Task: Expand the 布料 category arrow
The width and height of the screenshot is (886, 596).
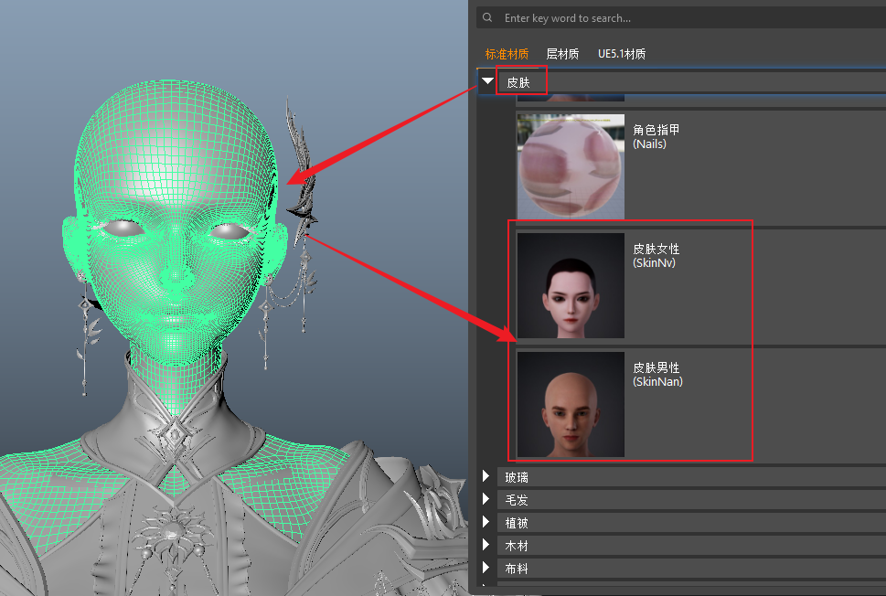Action: click(x=486, y=568)
